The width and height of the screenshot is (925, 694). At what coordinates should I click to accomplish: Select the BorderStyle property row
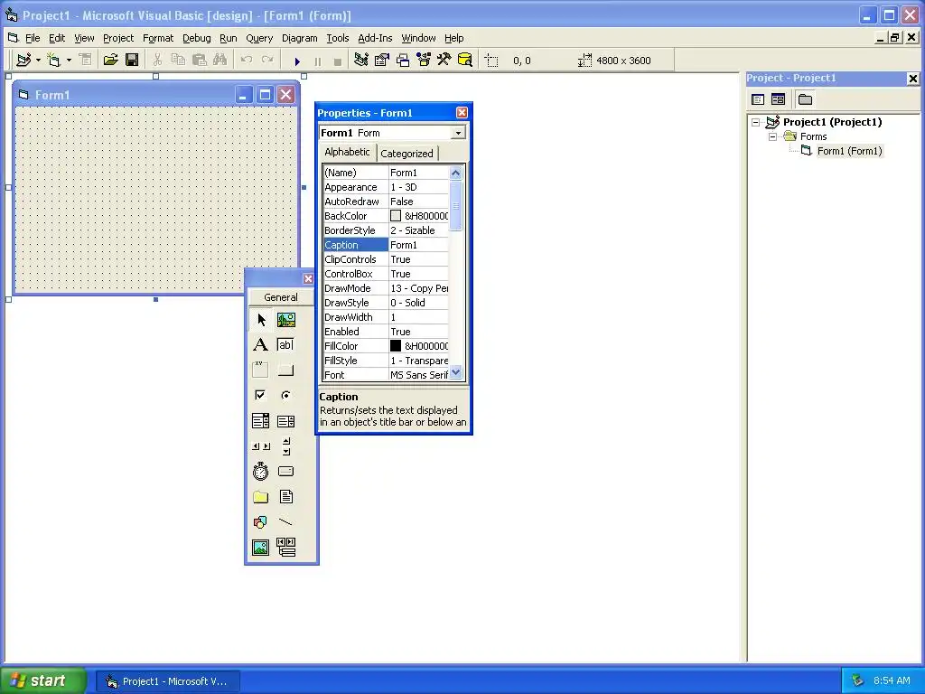click(x=386, y=230)
